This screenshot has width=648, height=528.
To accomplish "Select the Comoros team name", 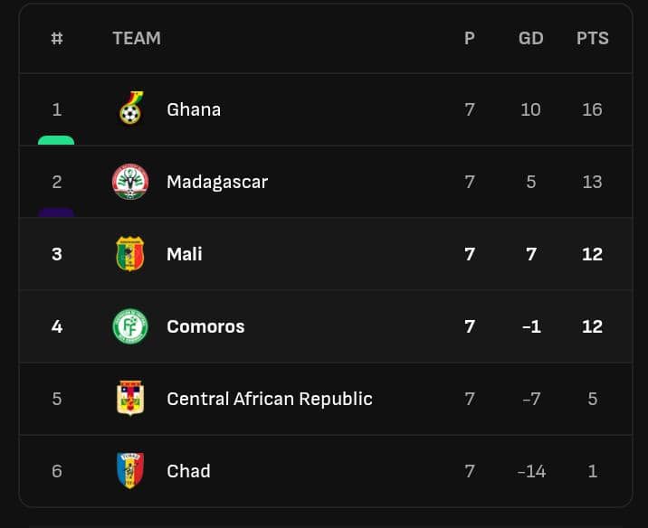I will 205,326.
